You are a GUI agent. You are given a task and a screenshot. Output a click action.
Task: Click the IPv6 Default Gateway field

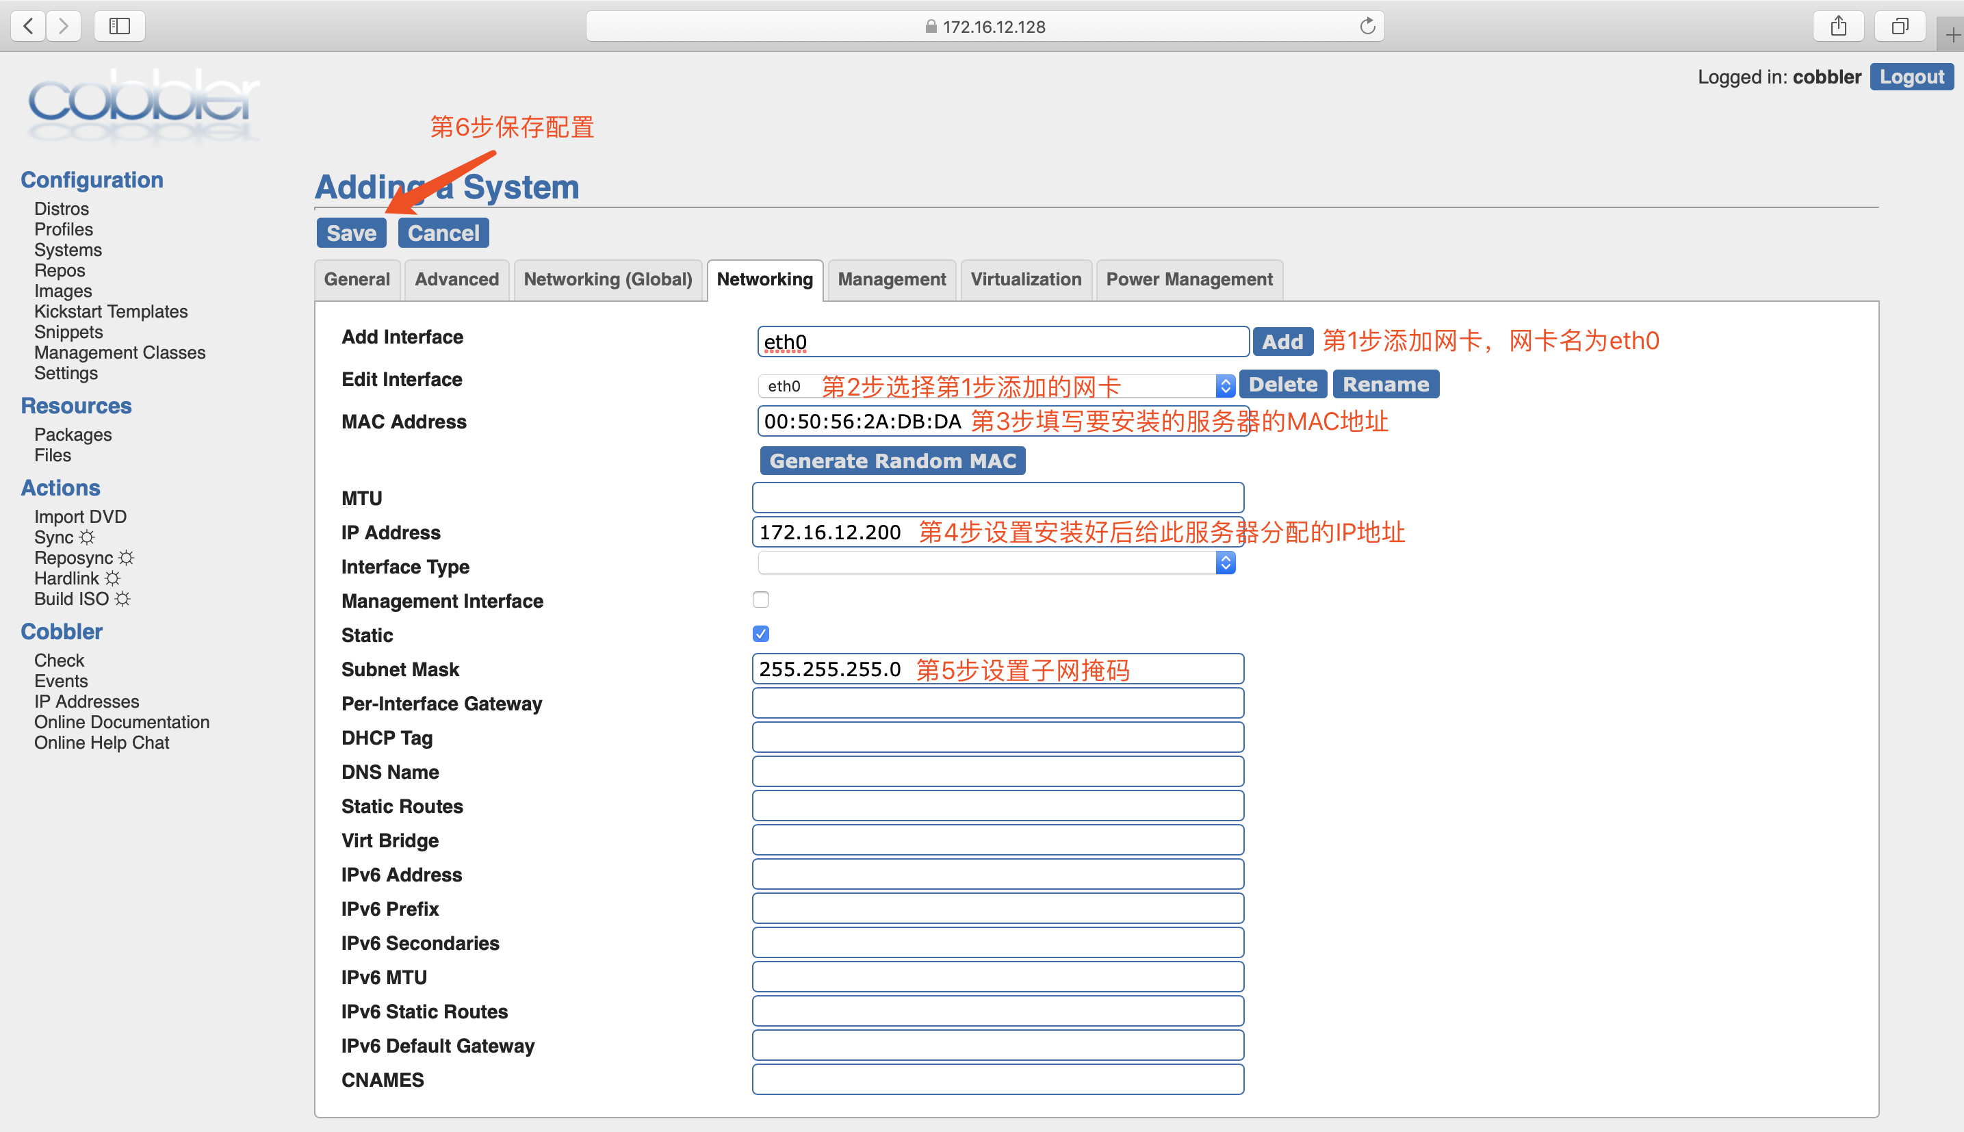[x=998, y=1045]
